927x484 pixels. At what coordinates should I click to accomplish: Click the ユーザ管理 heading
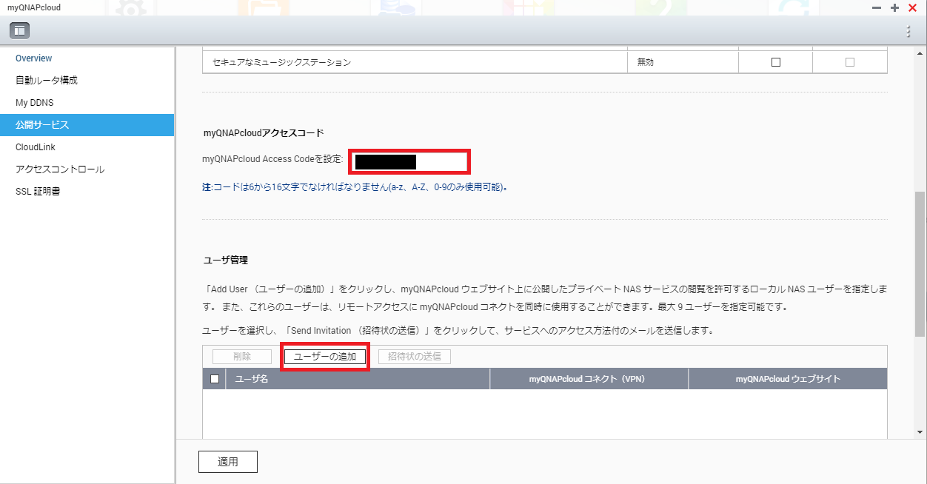(x=226, y=261)
